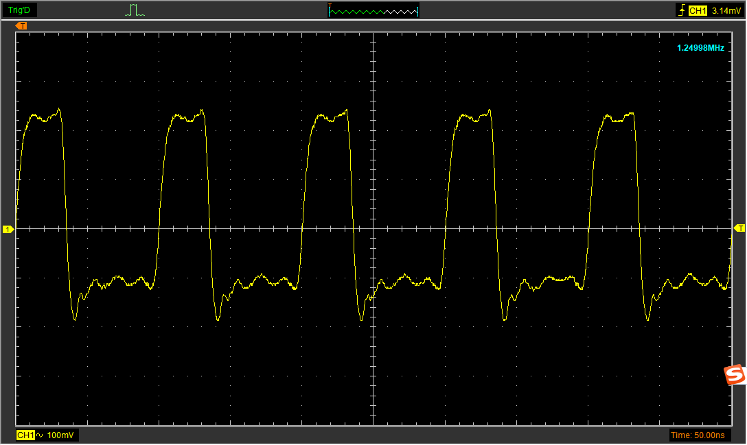Click the yellow channel 1 ground marker
This screenshot has width=747, height=445.
pyautogui.click(x=8, y=229)
